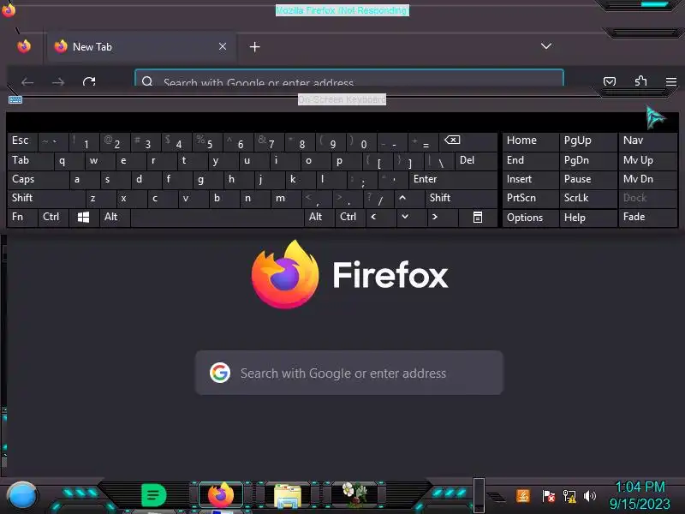The width and height of the screenshot is (685, 514).
Task: Reload the current Firefox page
Action: 89,81
